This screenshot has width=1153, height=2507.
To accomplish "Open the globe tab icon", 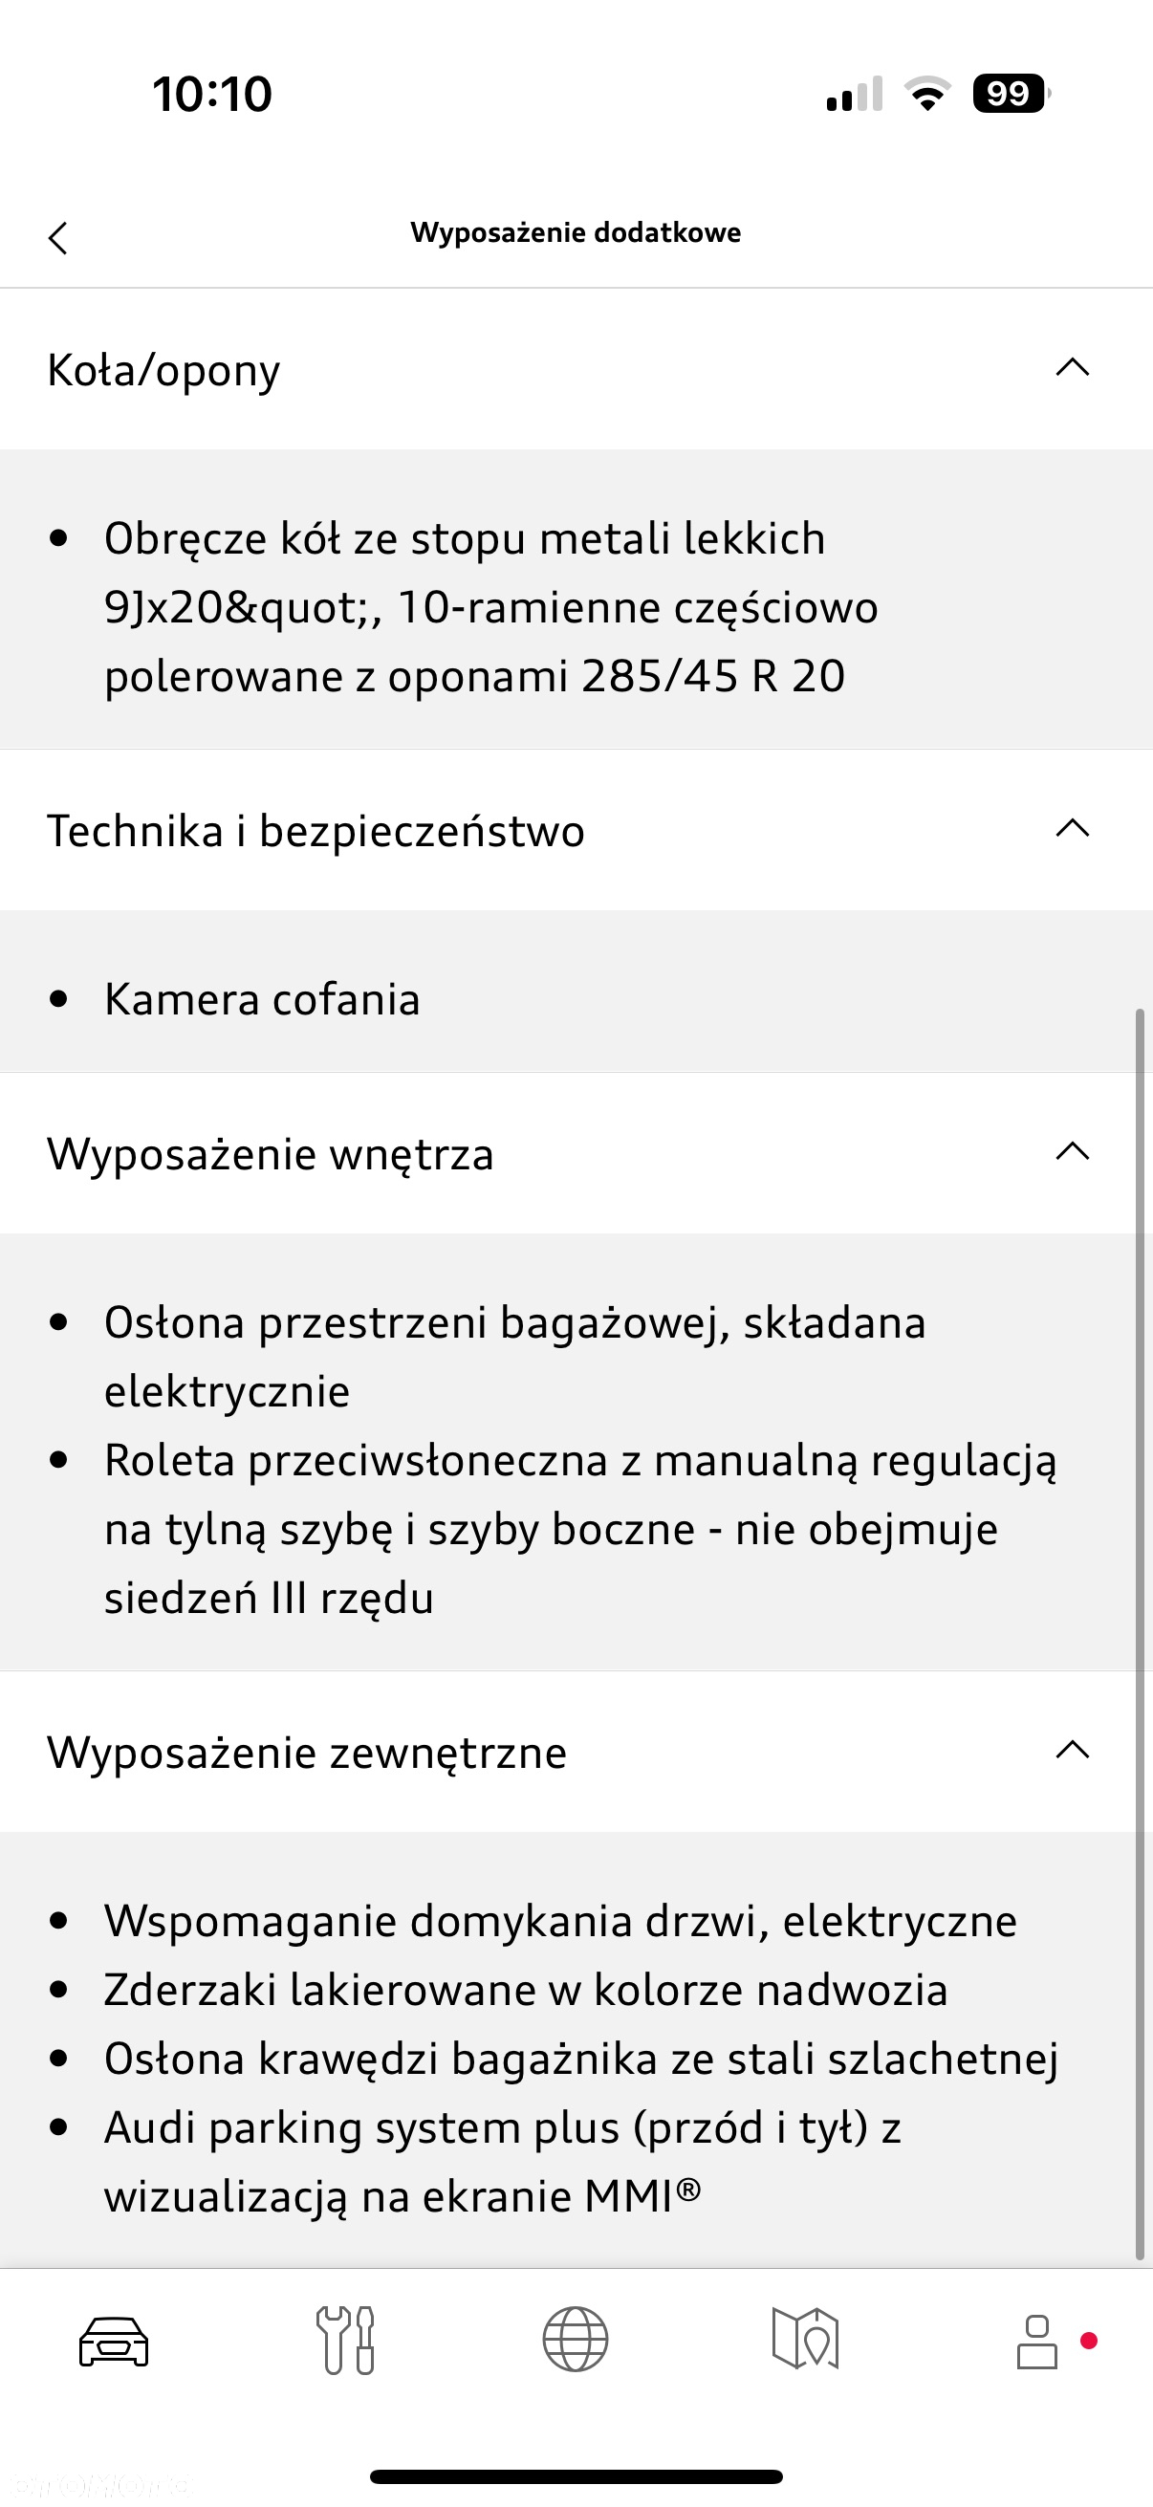I will 575,2340.
